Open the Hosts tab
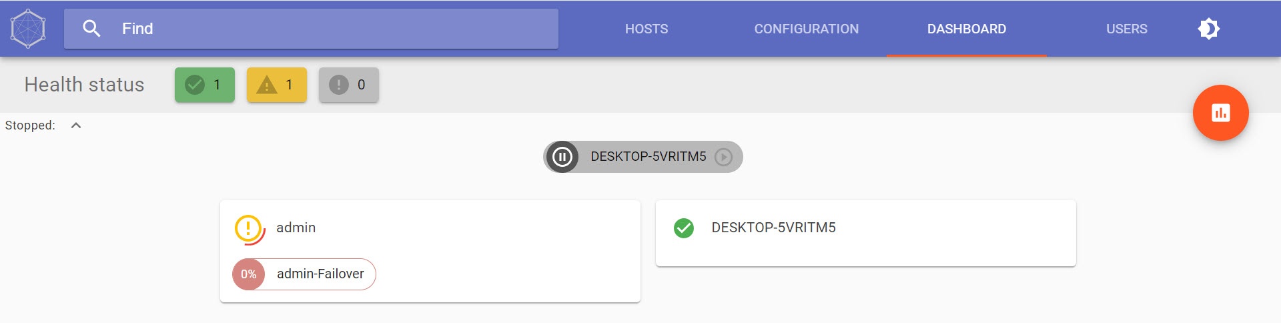This screenshot has height=323, width=1281. coord(646,29)
